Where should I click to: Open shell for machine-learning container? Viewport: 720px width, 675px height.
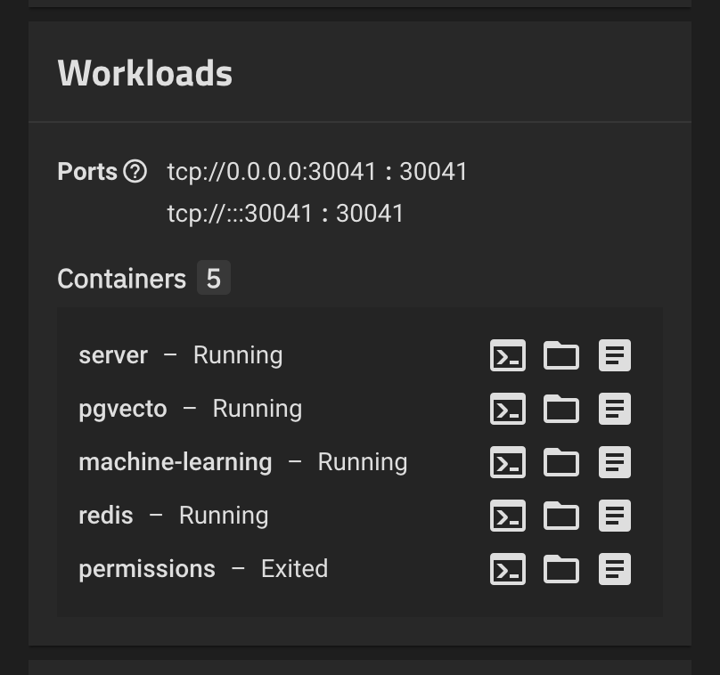pos(508,462)
